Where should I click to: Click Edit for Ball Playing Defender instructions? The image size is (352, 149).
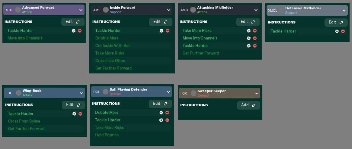(x=160, y=104)
